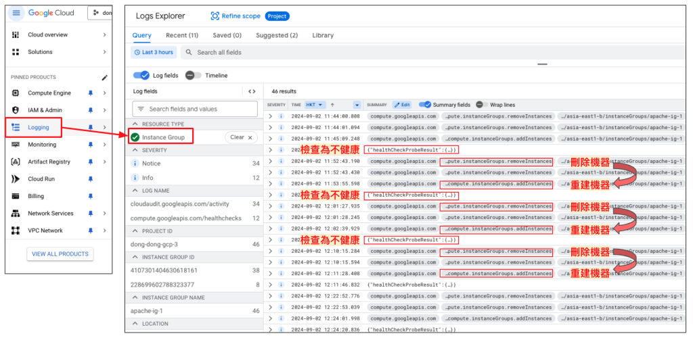The height and width of the screenshot is (340, 693).
Task: Expand the log entry at 12:22:52.776
Action: (x=271, y=296)
